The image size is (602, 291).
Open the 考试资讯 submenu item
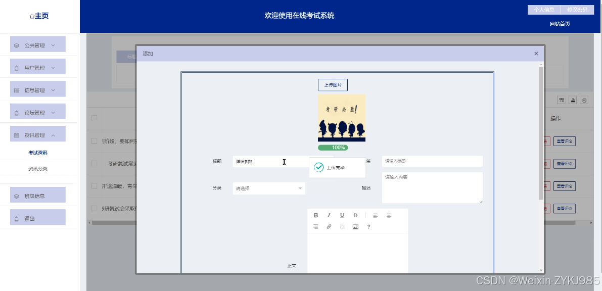pyautogui.click(x=37, y=153)
